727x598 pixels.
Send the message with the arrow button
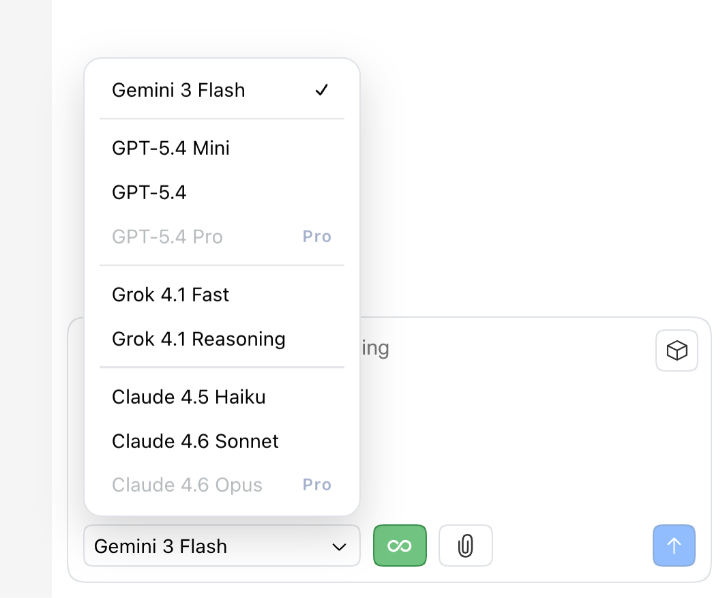(x=674, y=545)
